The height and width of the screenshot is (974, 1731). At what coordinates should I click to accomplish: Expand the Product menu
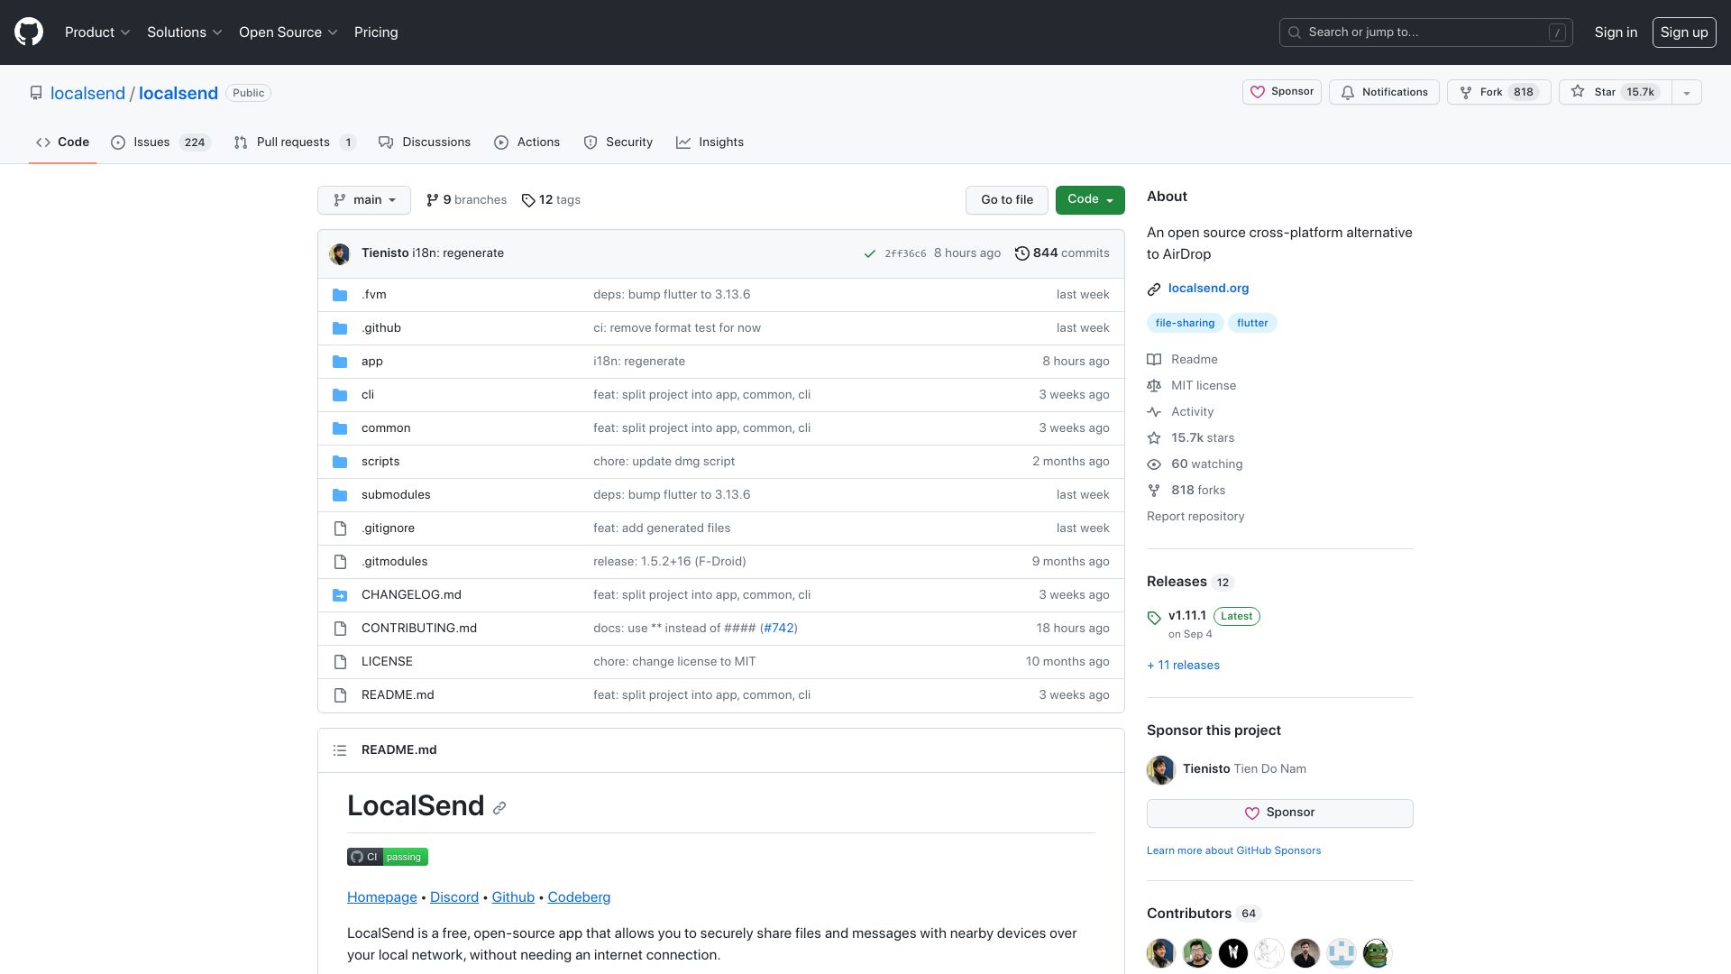point(97,32)
